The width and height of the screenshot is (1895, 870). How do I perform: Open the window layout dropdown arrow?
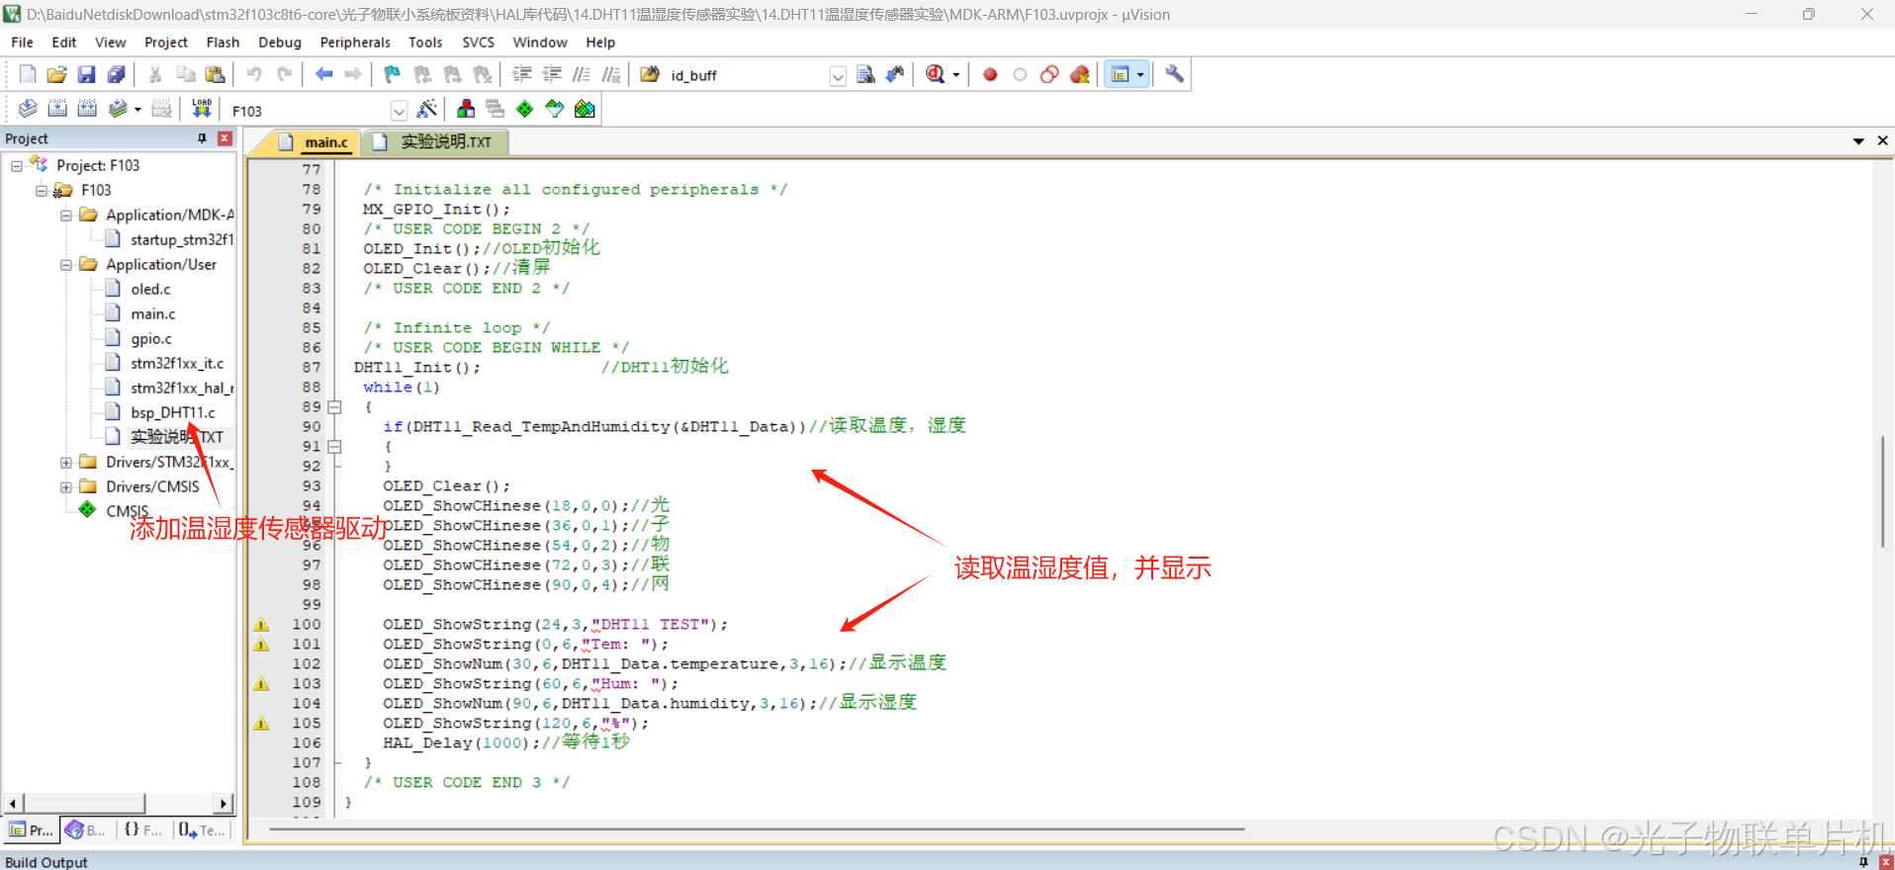[x=1140, y=75]
